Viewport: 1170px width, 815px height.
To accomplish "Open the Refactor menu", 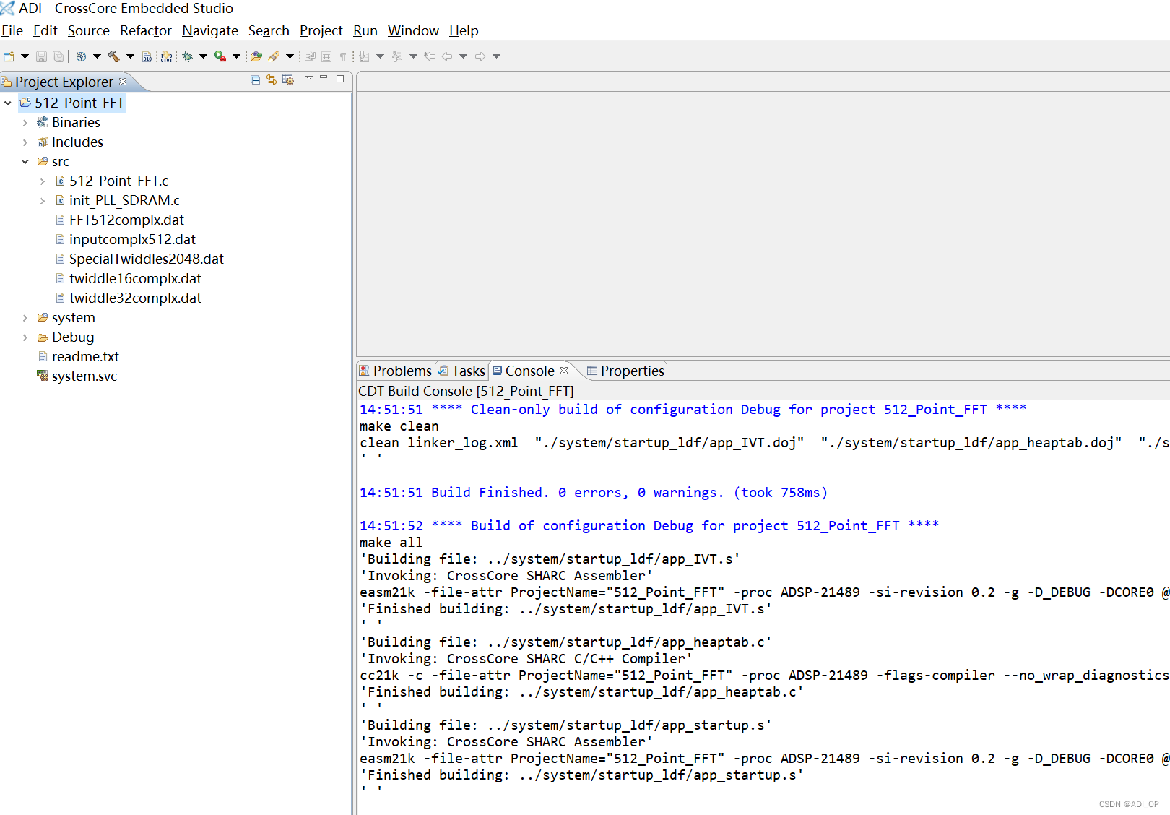I will (146, 30).
